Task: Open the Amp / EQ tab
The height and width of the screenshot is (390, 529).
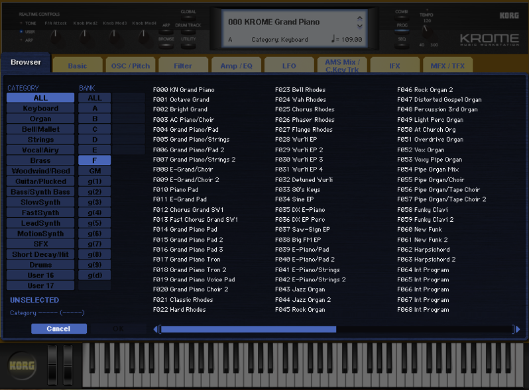Action: 236,66
